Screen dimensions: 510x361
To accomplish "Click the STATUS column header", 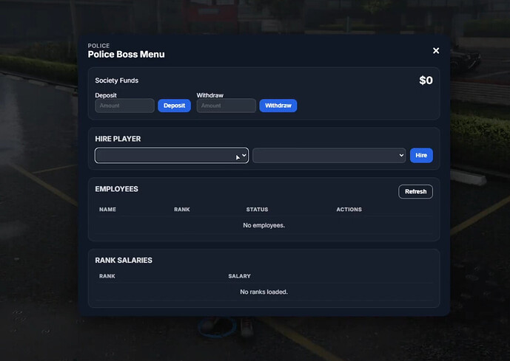I will pyautogui.click(x=257, y=210).
